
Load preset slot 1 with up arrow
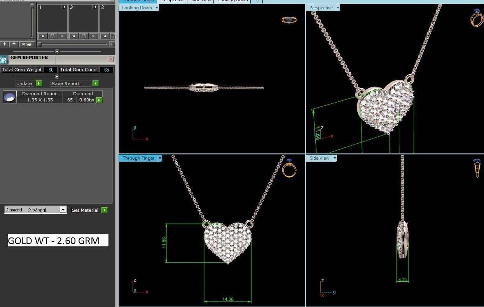coord(43,36)
